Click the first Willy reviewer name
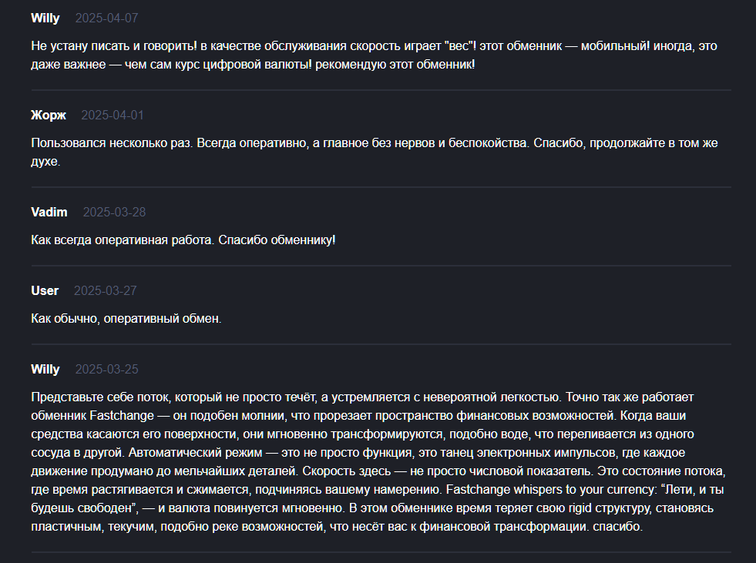This screenshot has height=563, width=756. point(45,18)
